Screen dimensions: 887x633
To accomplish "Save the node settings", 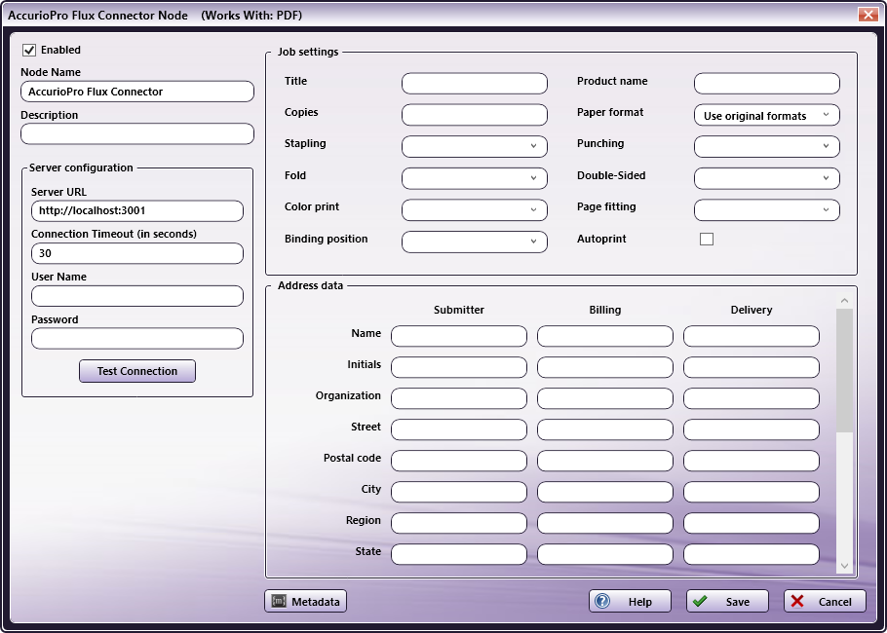I will click(727, 602).
